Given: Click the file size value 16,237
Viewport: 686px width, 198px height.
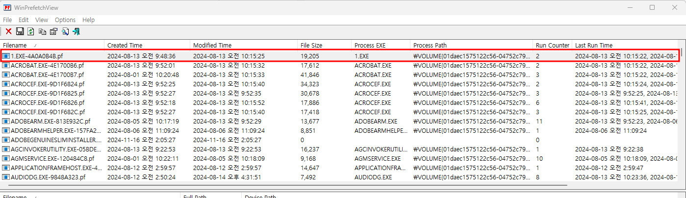Looking at the screenshot, I should pyautogui.click(x=310, y=149).
